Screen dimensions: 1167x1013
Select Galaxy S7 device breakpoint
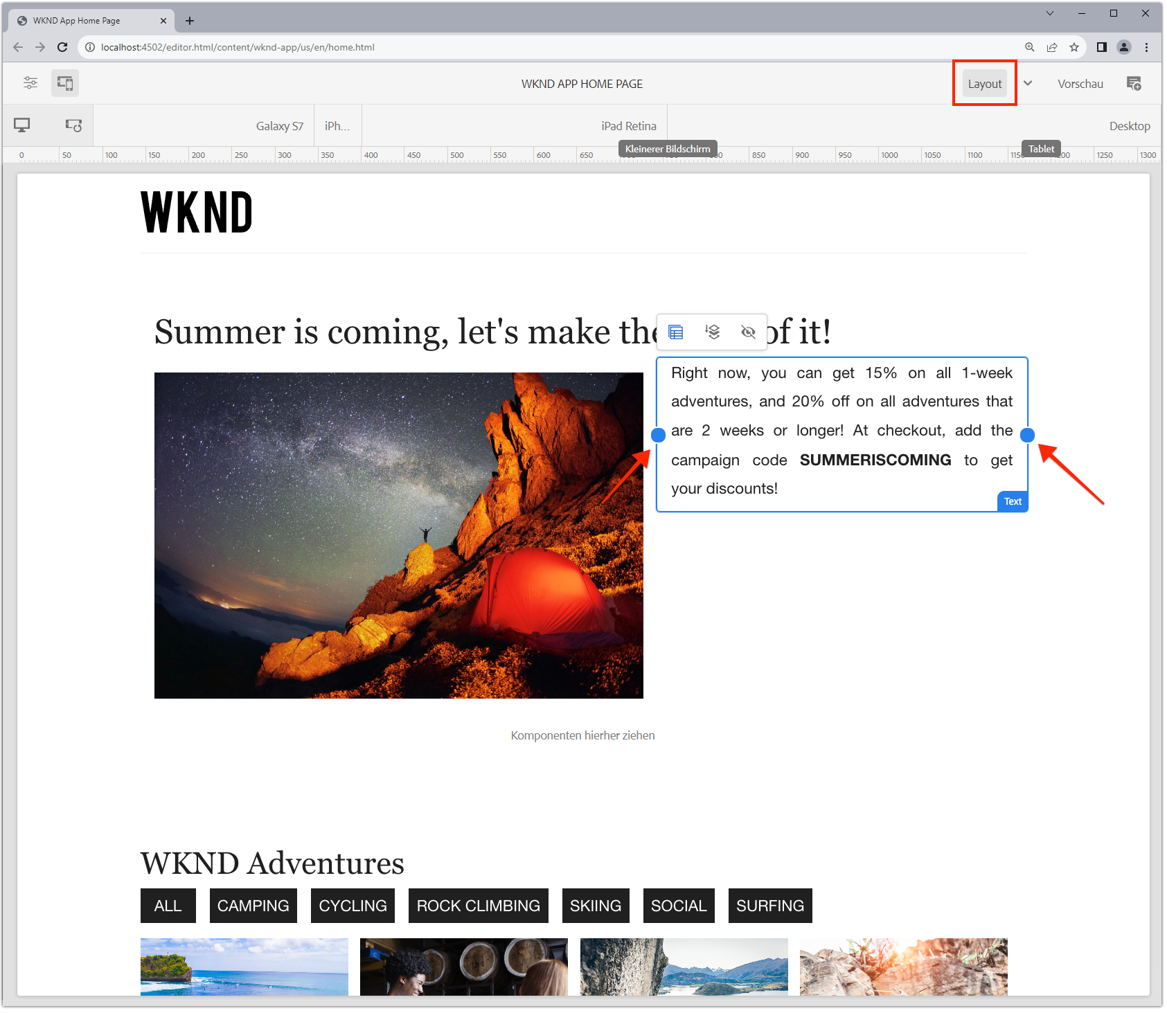[x=280, y=126]
